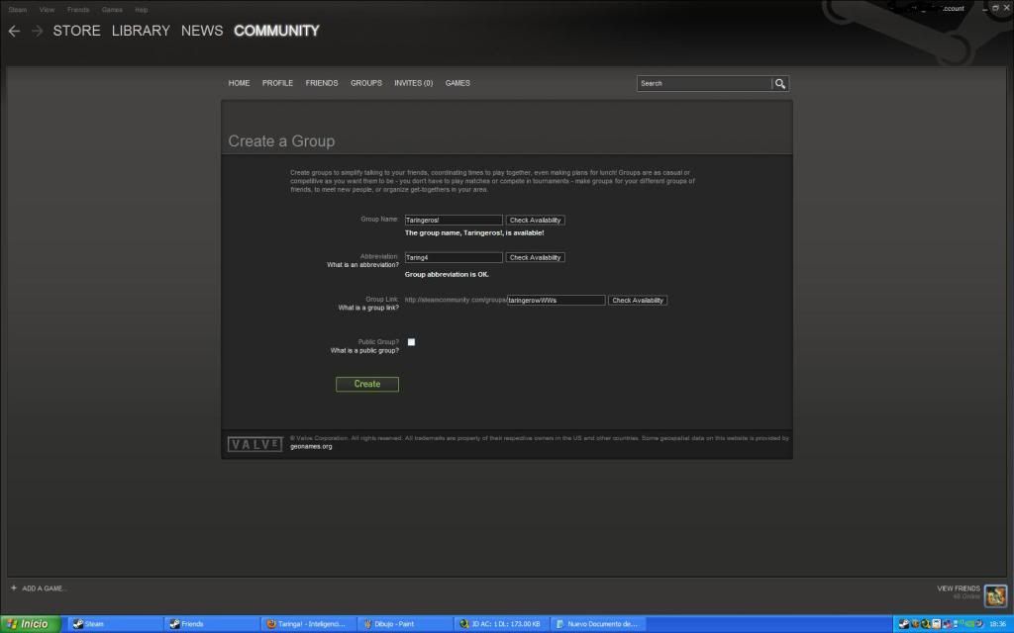Go back with the left arrow icon
Screen dimensions: 1014x633
point(14,31)
